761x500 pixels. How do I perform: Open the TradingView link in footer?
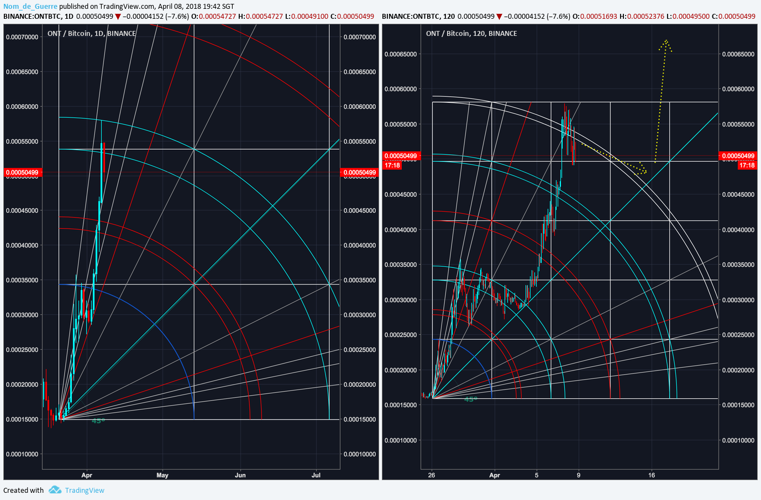coord(85,490)
